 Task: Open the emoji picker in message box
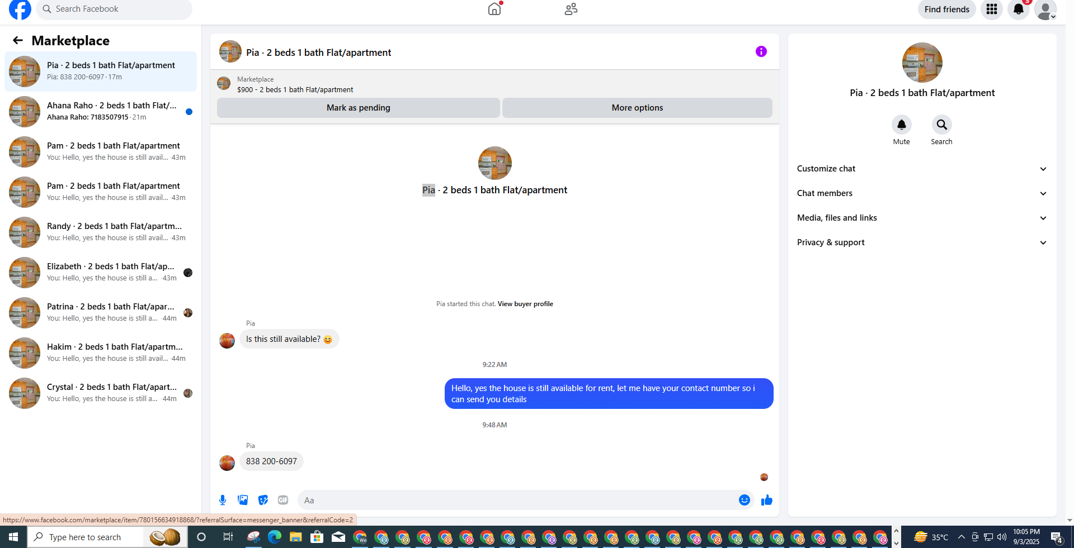pyautogui.click(x=745, y=500)
